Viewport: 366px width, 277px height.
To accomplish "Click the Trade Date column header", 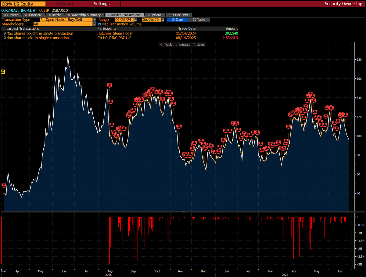I will tap(187, 29).
